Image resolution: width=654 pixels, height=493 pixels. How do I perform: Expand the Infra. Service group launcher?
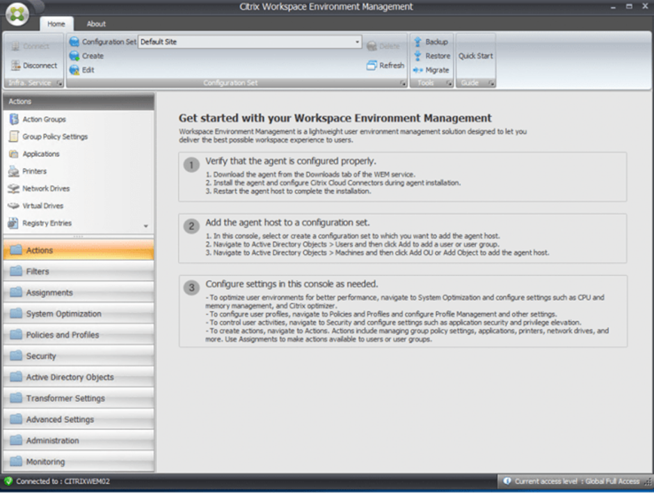(60, 83)
